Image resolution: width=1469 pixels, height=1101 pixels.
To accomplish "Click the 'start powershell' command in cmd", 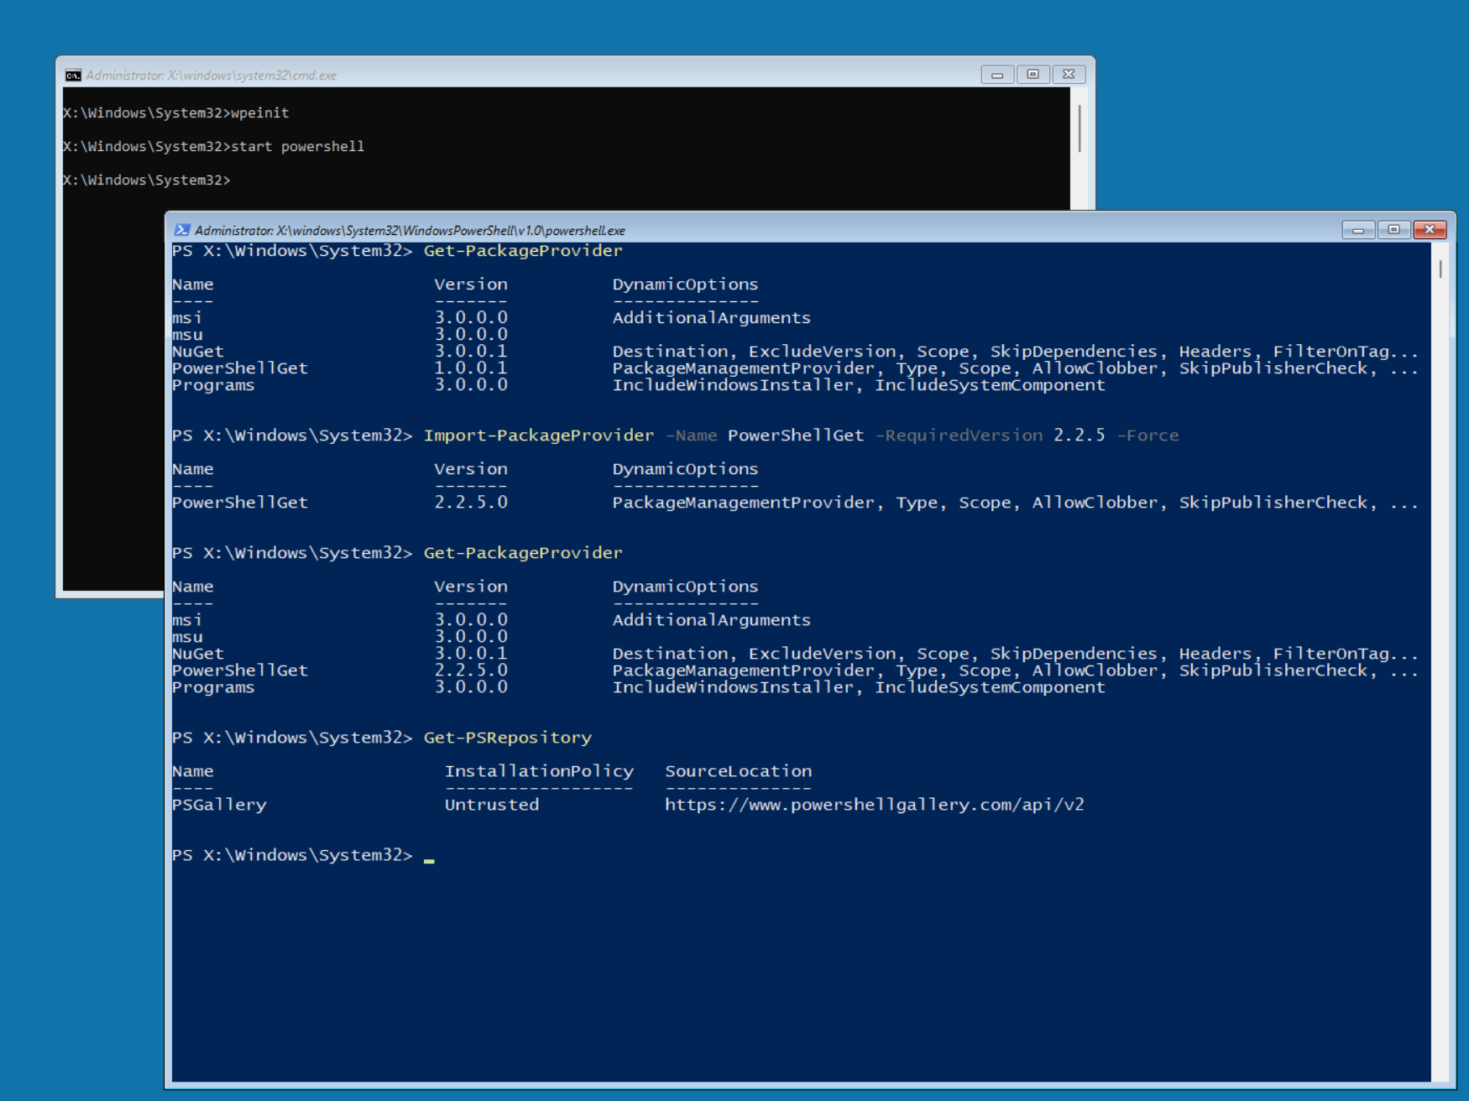I will [x=297, y=147].
